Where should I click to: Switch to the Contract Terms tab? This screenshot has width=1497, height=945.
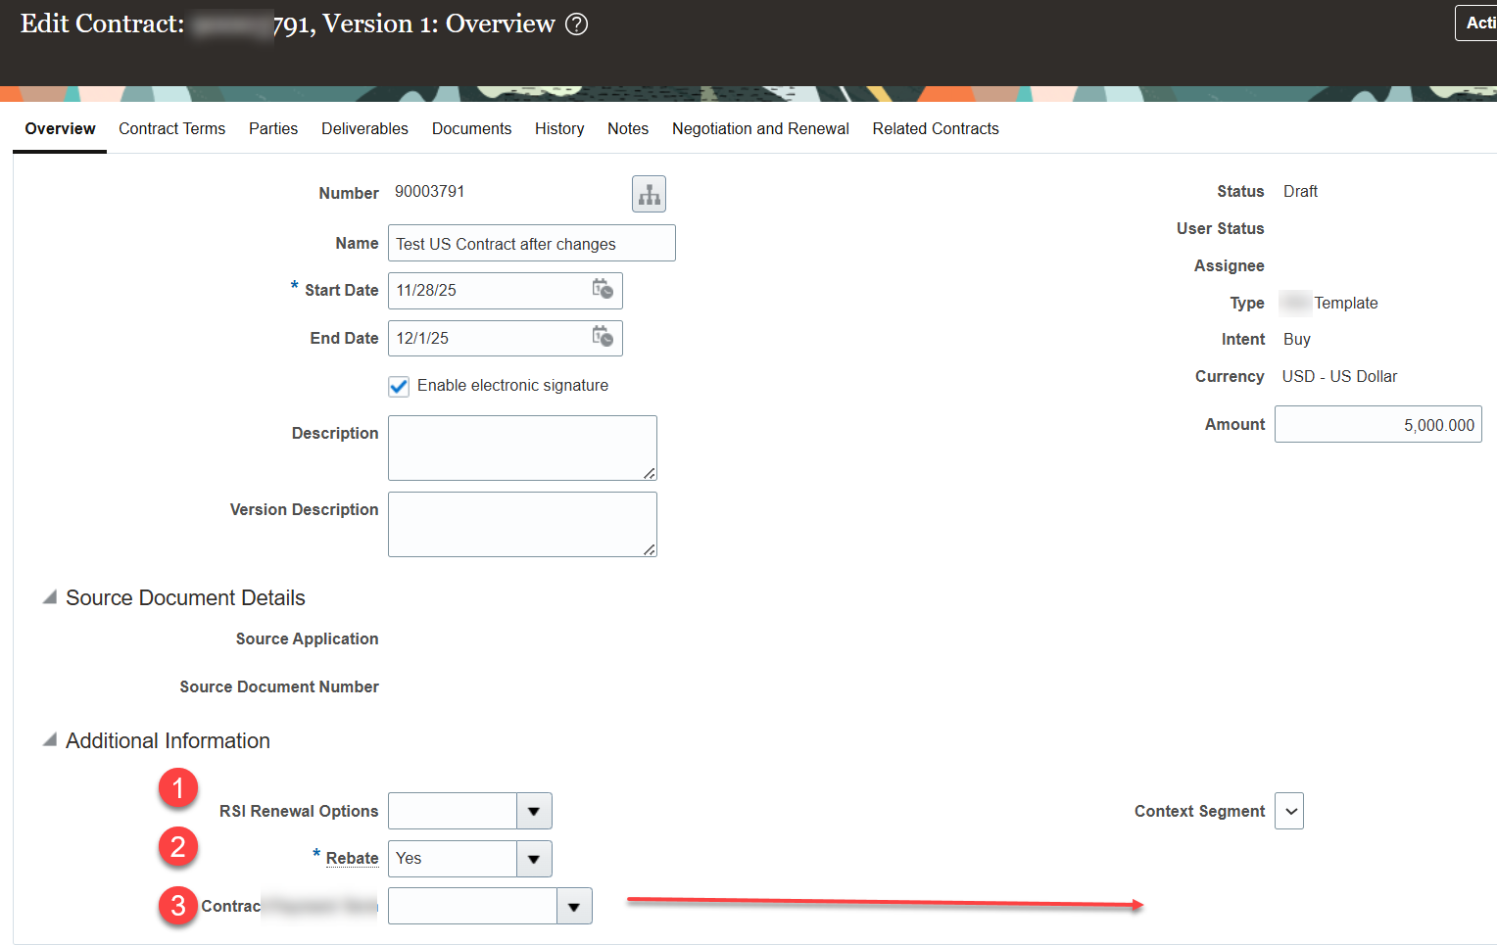click(x=171, y=129)
